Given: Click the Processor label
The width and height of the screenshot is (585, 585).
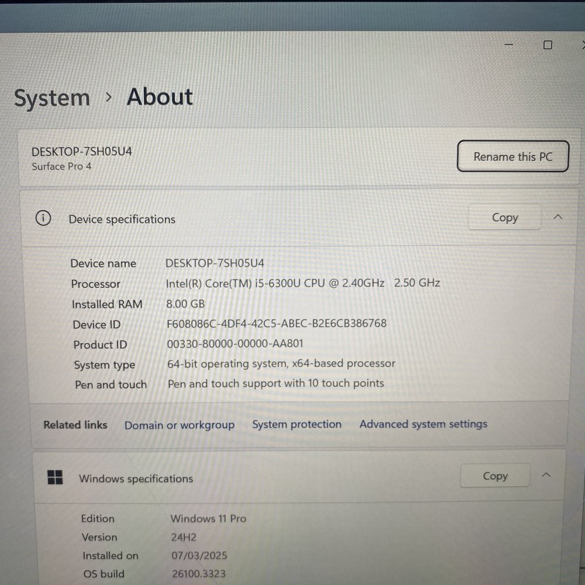Looking at the screenshot, I should coord(96,284).
